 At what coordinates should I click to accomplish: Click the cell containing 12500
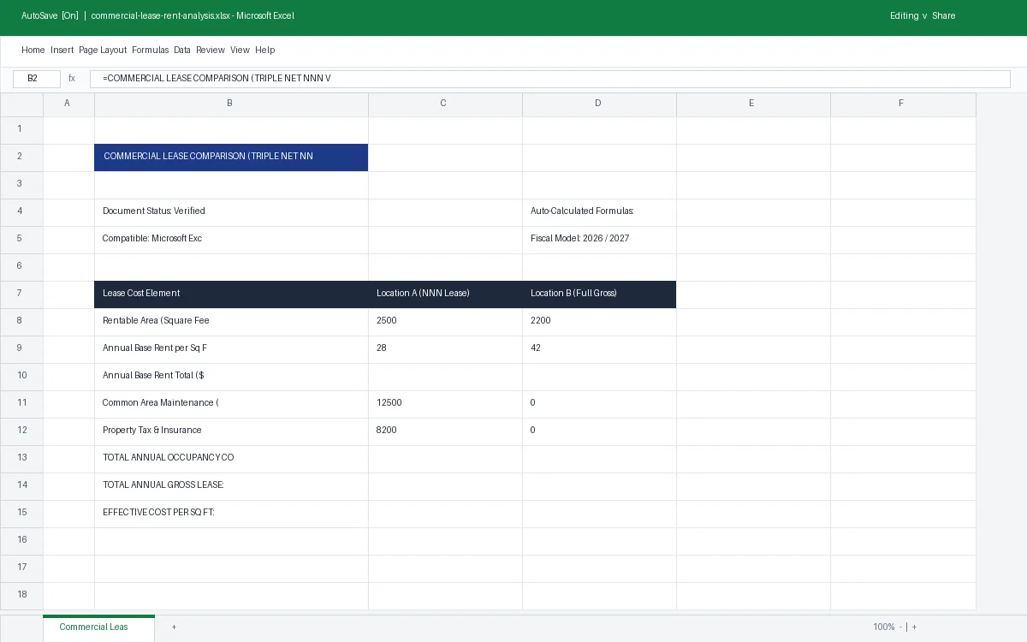coord(445,403)
